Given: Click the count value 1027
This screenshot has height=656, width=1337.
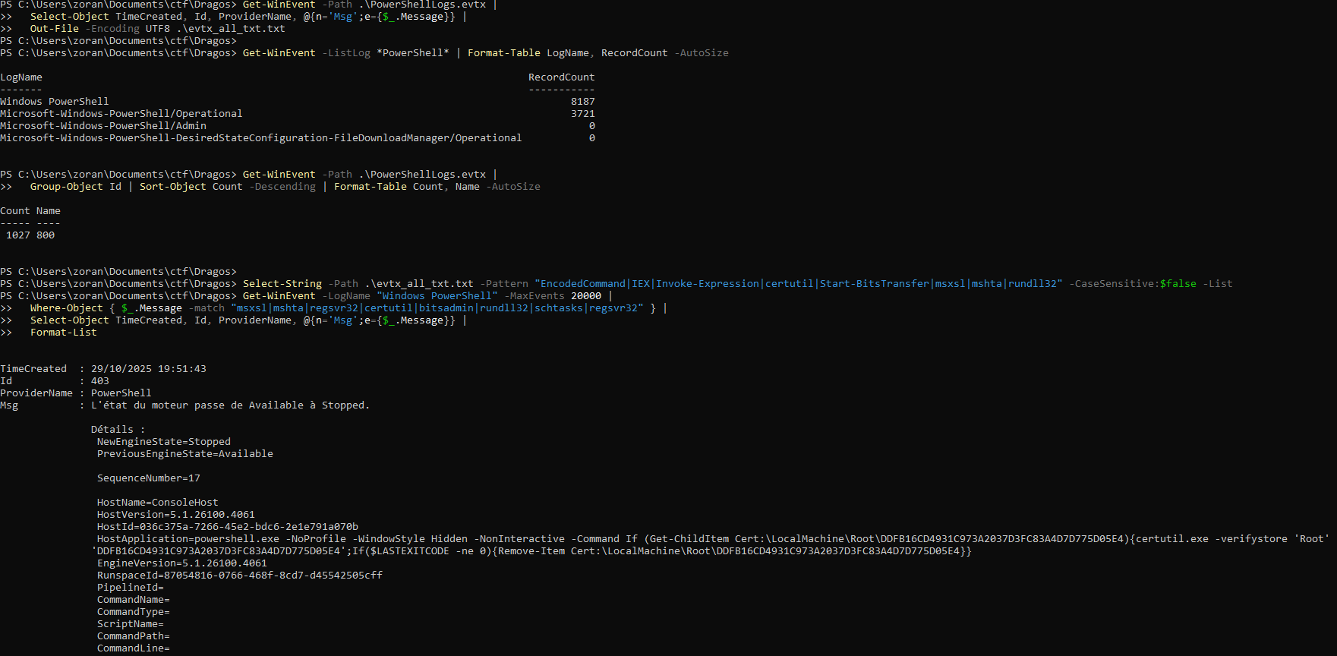Looking at the screenshot, I should click(x=18, y=235).
